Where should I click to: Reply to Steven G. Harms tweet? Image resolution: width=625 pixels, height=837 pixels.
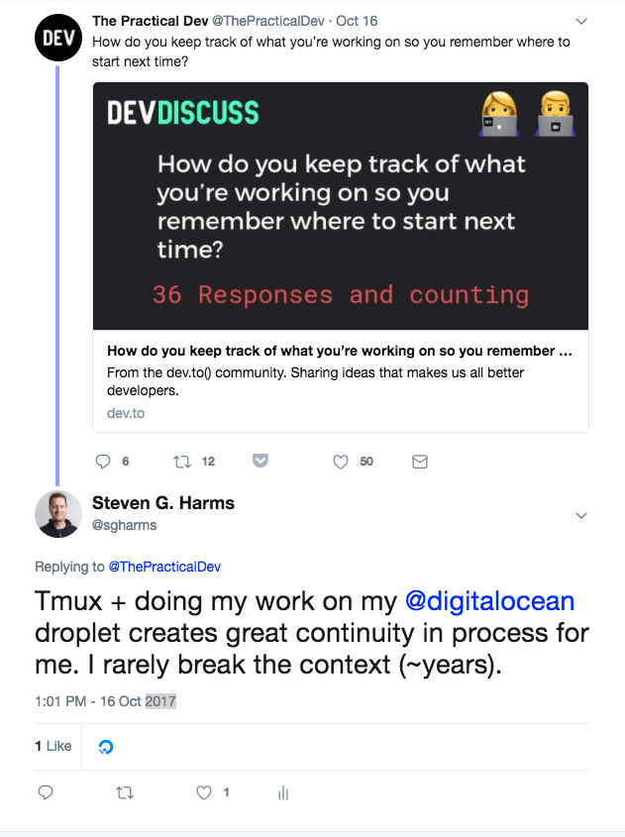(x=45, y=792)
